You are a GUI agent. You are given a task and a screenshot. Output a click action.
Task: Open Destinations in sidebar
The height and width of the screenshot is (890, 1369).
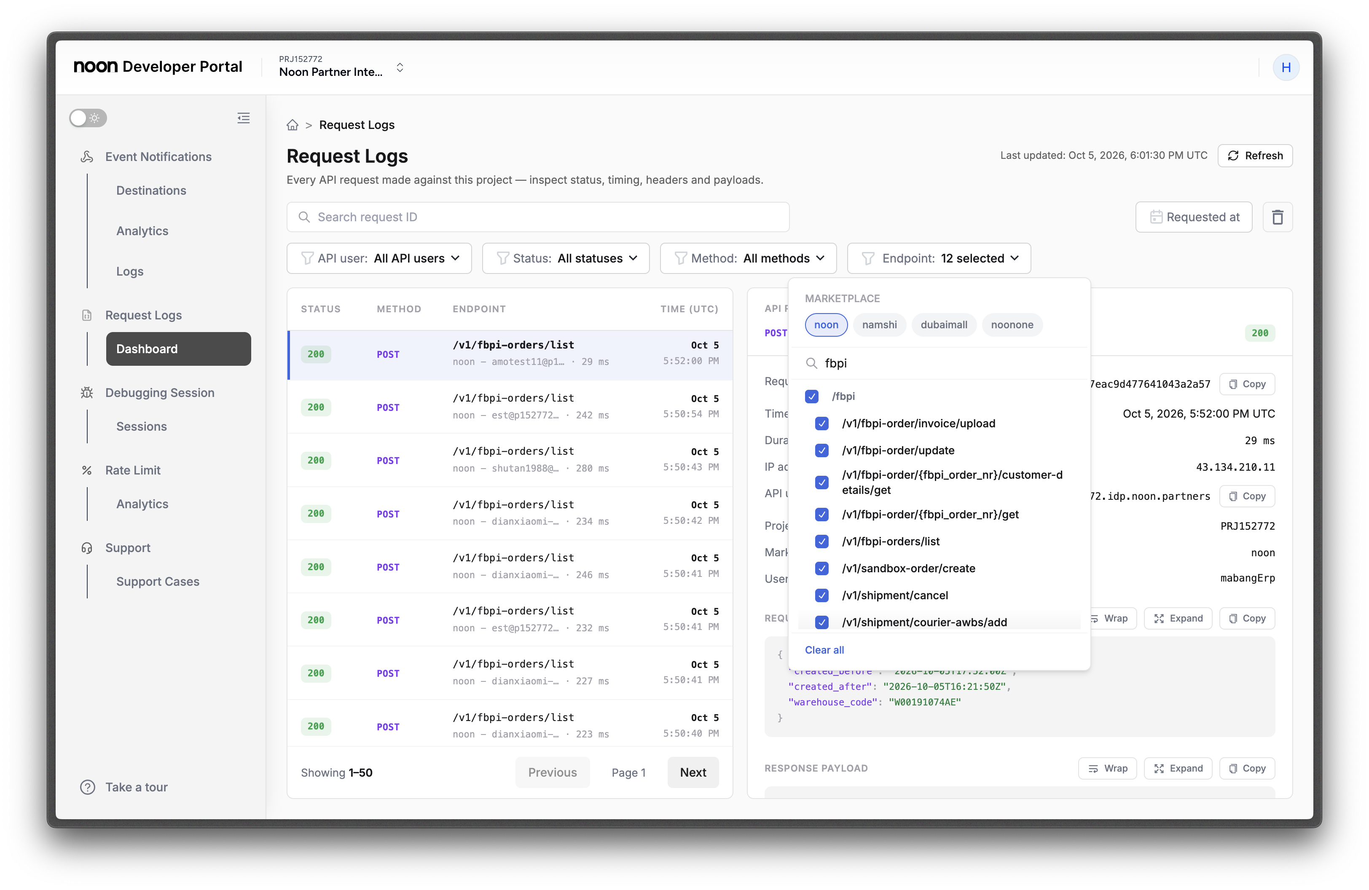click(151, 190)
